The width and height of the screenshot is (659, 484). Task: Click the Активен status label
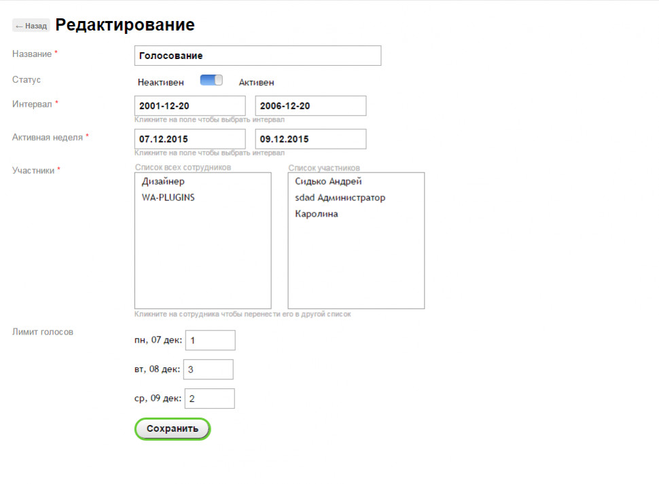point(256,82)
